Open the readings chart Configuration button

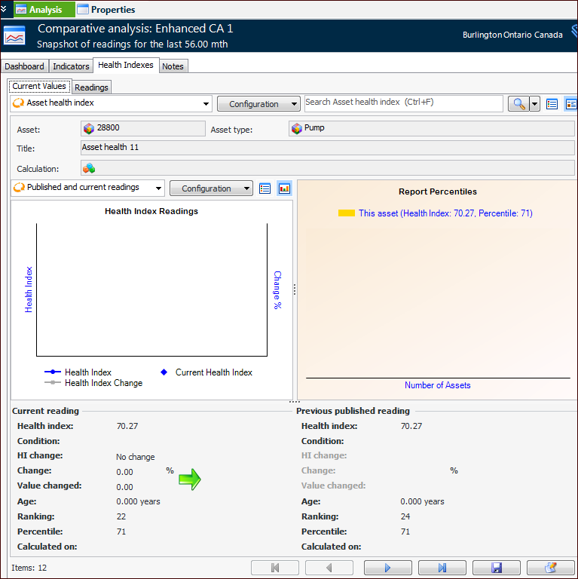pyautogui.click(x=211, y=188)
